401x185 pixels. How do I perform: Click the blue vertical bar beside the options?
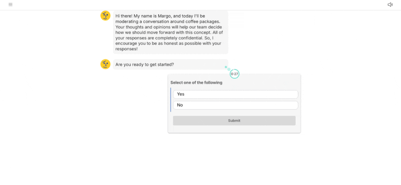[x=171, y=99]
